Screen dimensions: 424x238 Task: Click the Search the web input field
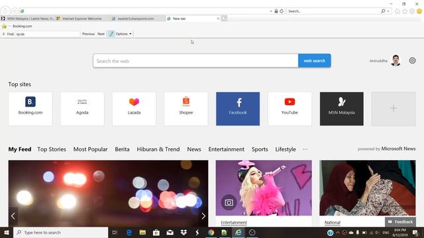(x=196, y=61)
